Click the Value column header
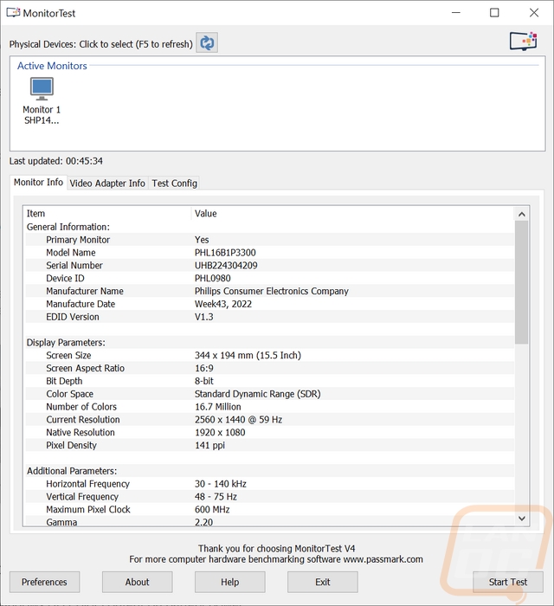This screenshot has height=606, width=554. (x=352, y=213)
